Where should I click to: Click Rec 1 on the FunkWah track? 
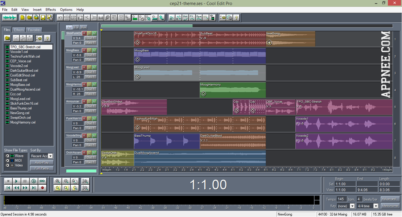90,128
